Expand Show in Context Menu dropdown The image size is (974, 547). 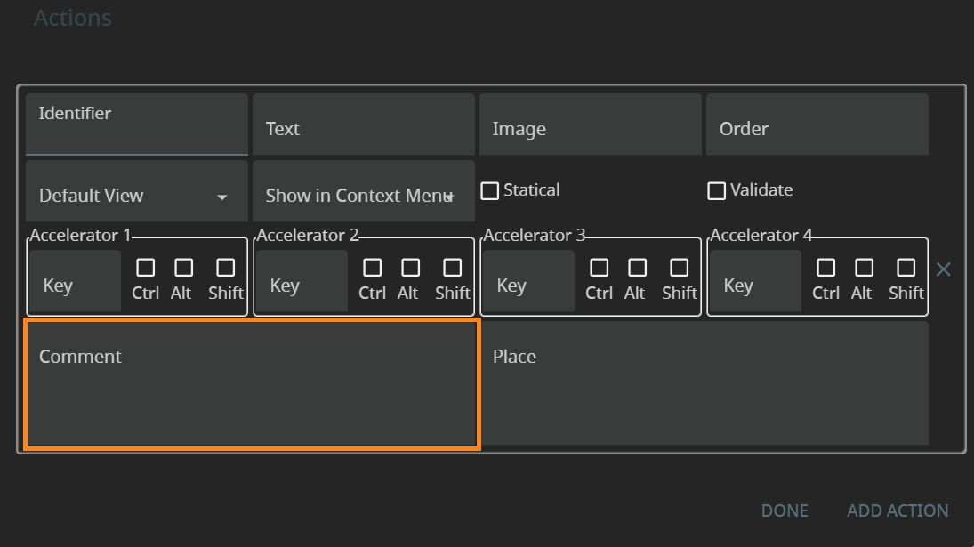tap(363, 196)
